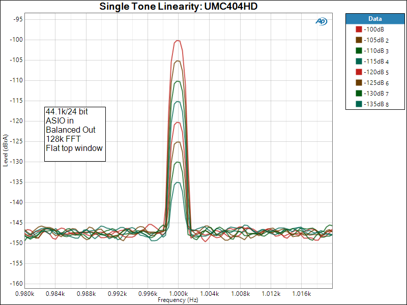Click the -95 level tick label
This screenshot has width=407, height=305.
click(x=18, y=19)
